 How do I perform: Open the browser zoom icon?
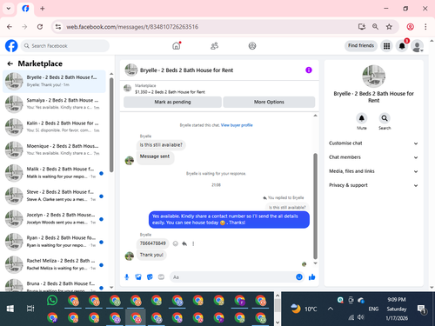pos(375,27)
